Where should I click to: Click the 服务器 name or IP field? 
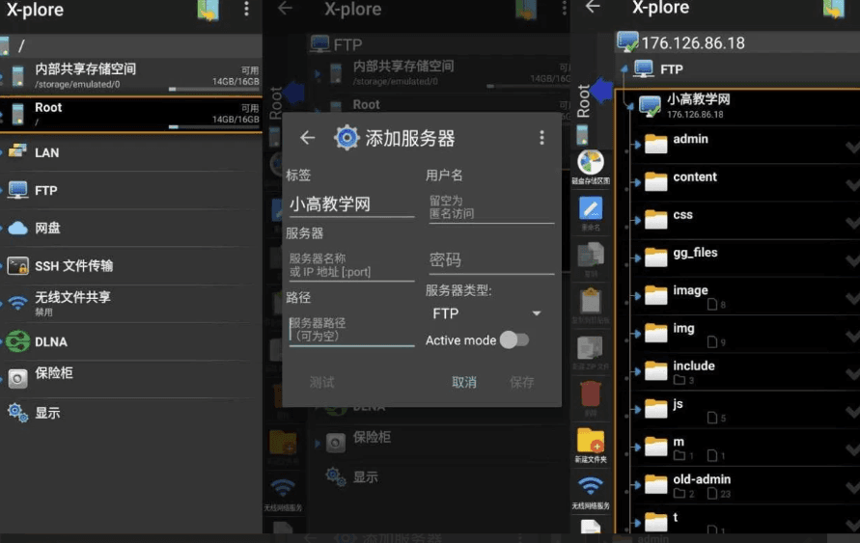coord(351,266)
